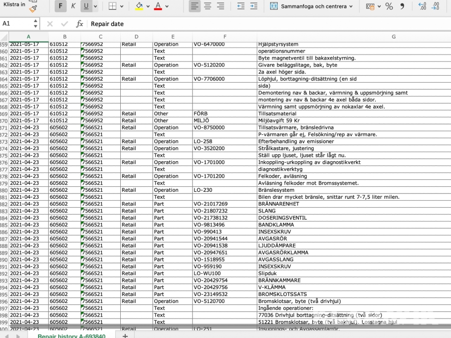This screenshot has width=451, height=338.
Task: Click the format painter brush icon
Action: tap(33, 8)
